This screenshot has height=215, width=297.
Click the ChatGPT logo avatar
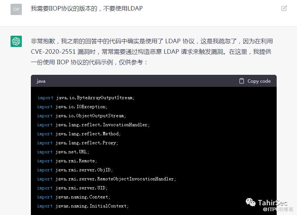pyautogui.click(x=16, y=41)
